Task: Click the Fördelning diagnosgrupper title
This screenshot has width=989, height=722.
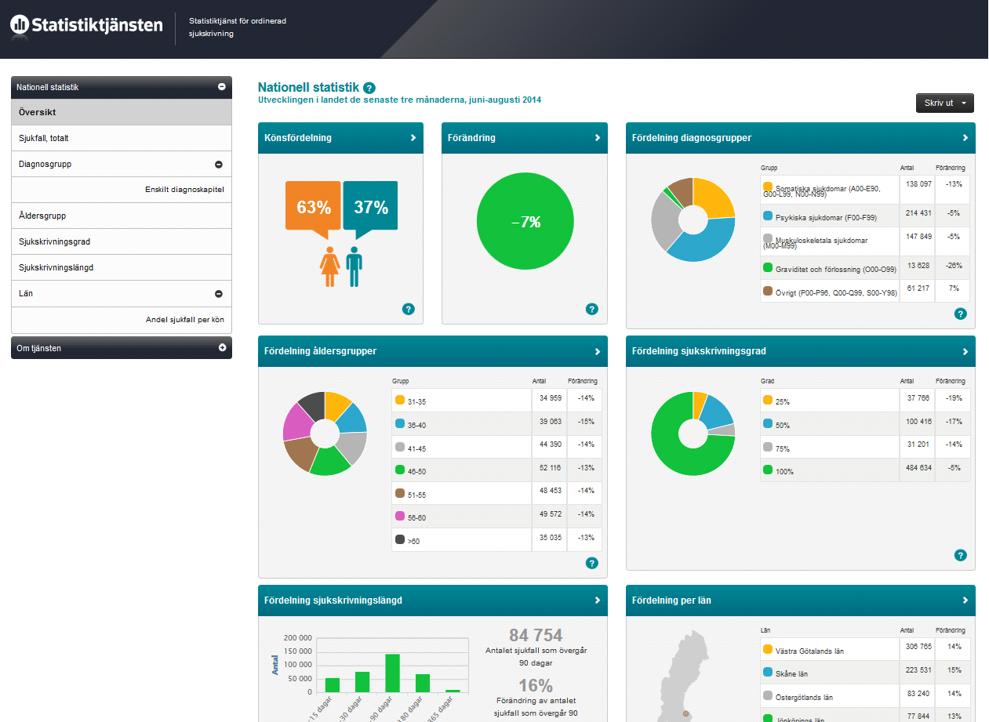Action: (692, 138)
